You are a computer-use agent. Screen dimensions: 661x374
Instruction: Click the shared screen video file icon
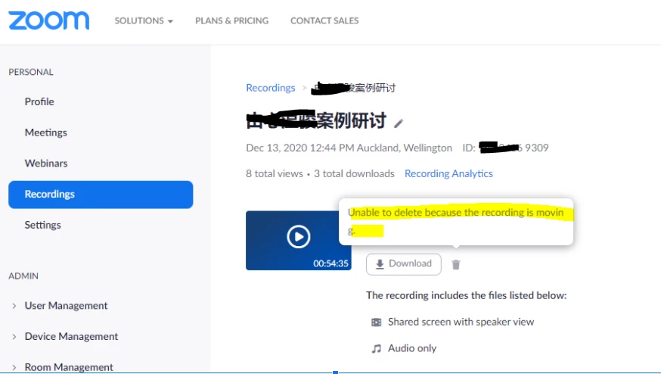(376, 323)
